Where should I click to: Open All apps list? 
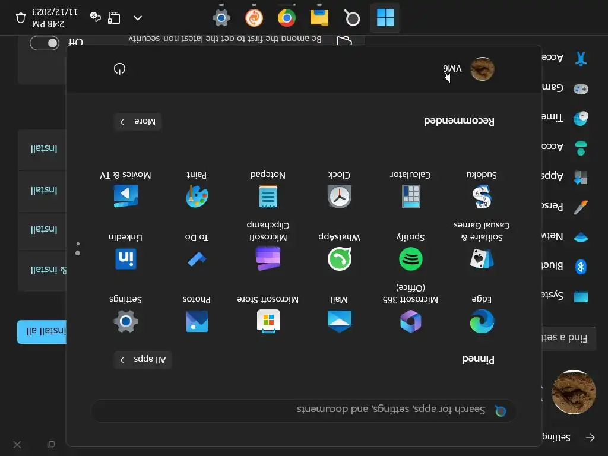[x=142, y=359]
